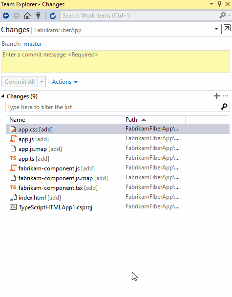The height and width of the screenshot is (297, 232).
Task: Undock page with pop-out arrow icon
Action: 227,28
